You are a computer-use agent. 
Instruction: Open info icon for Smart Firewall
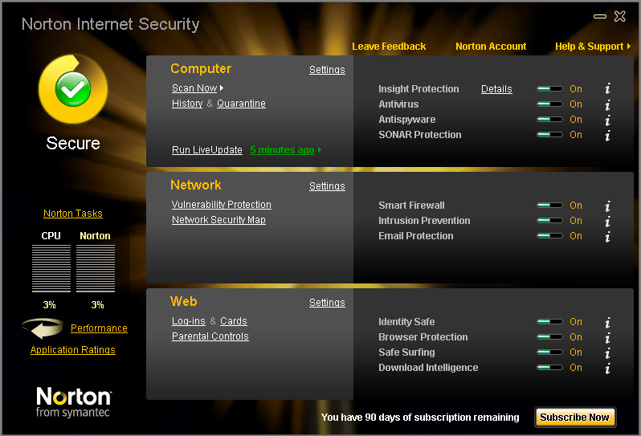[x=607, y=206]
